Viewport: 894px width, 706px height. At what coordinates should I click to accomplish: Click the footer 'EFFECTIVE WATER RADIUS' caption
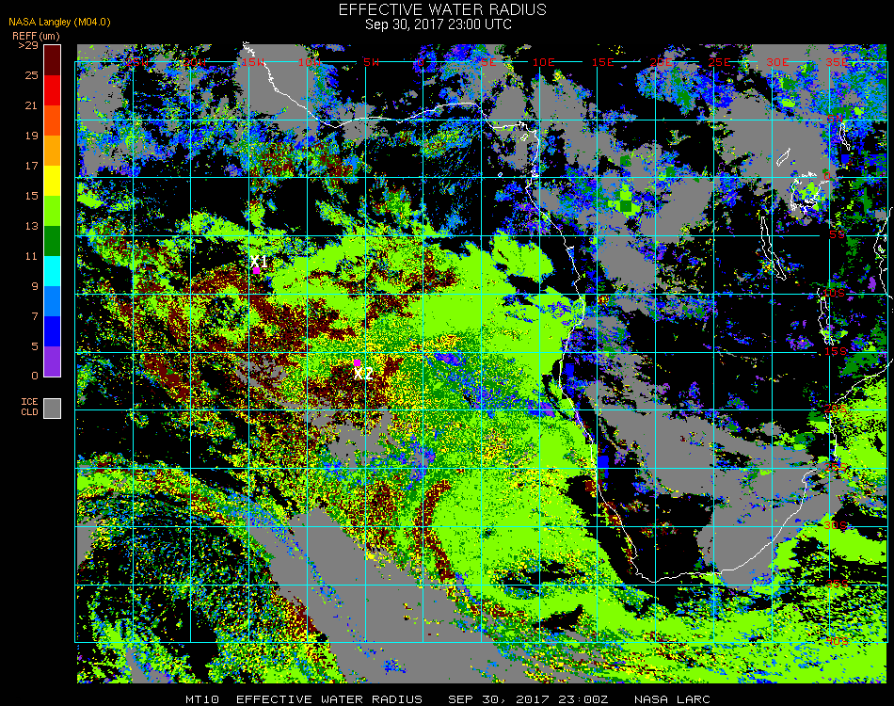coord(329,699)
